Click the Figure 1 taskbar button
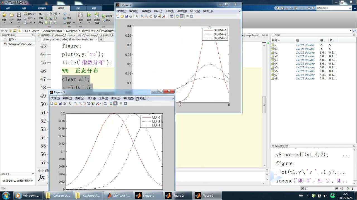The image size is (357, 200). pos(148,196)
